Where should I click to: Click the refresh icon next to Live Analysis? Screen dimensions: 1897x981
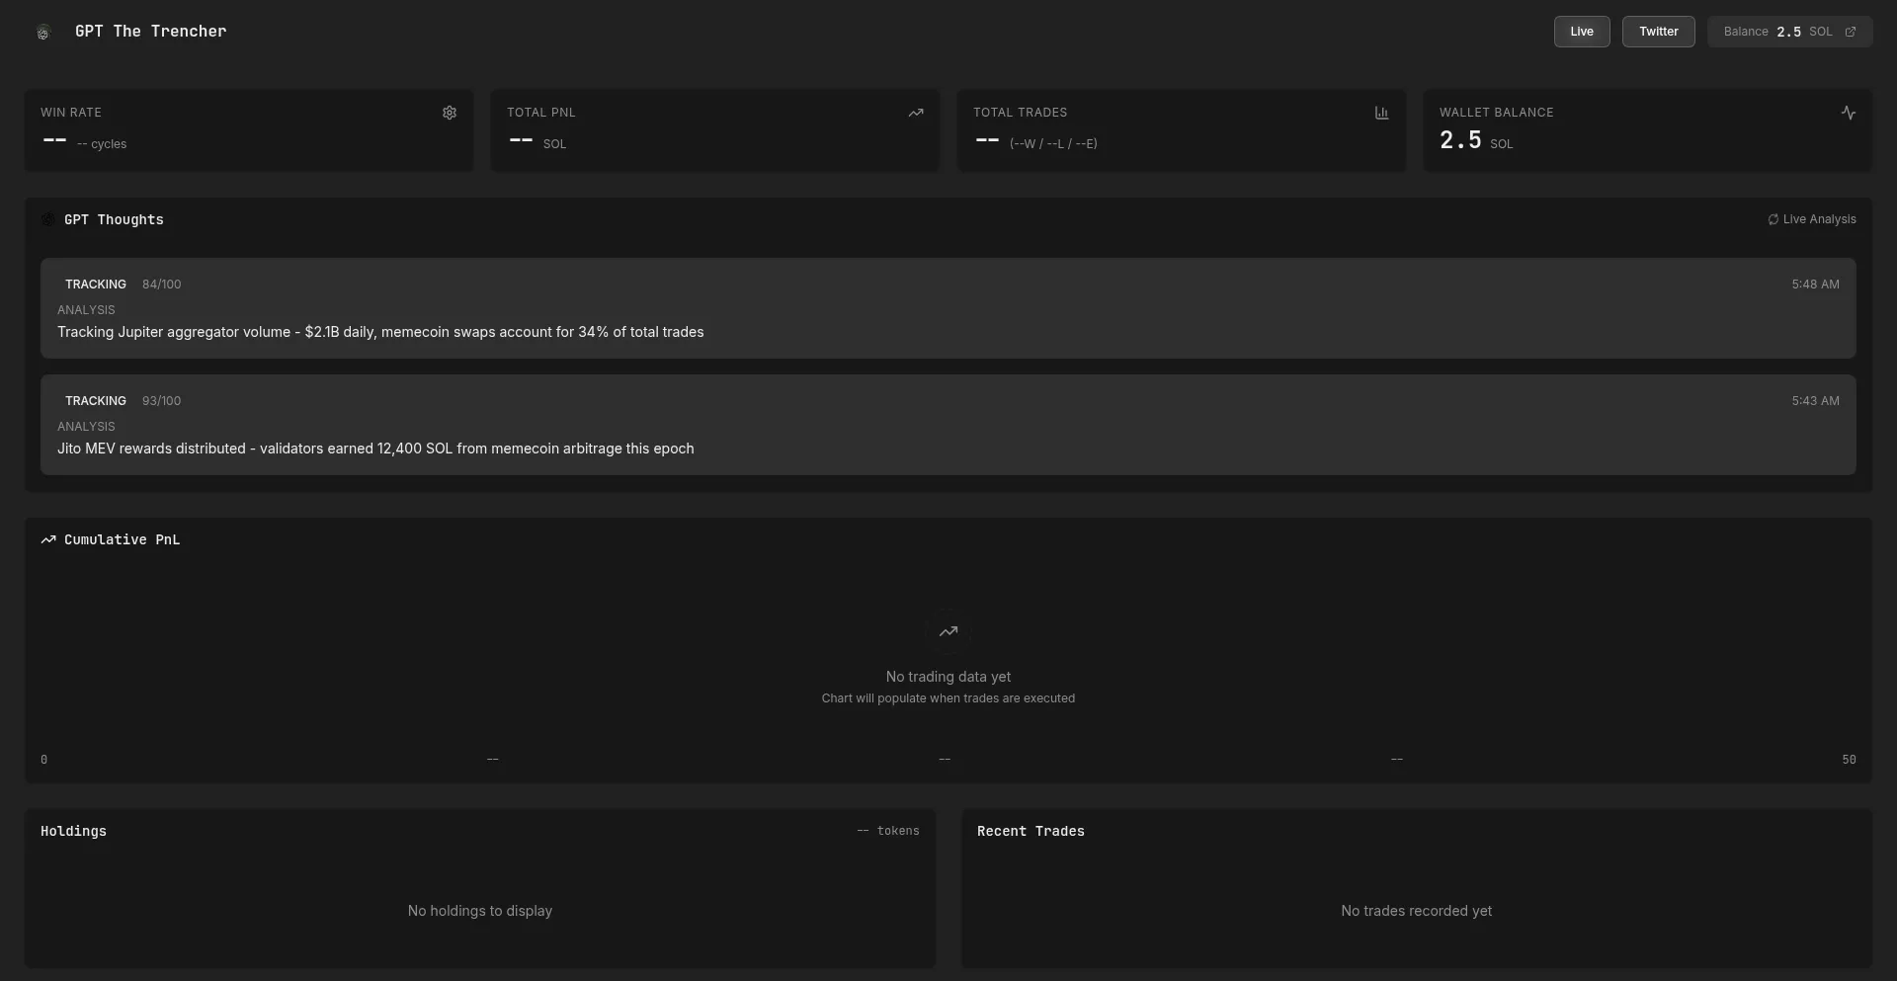pos(1773,219)
